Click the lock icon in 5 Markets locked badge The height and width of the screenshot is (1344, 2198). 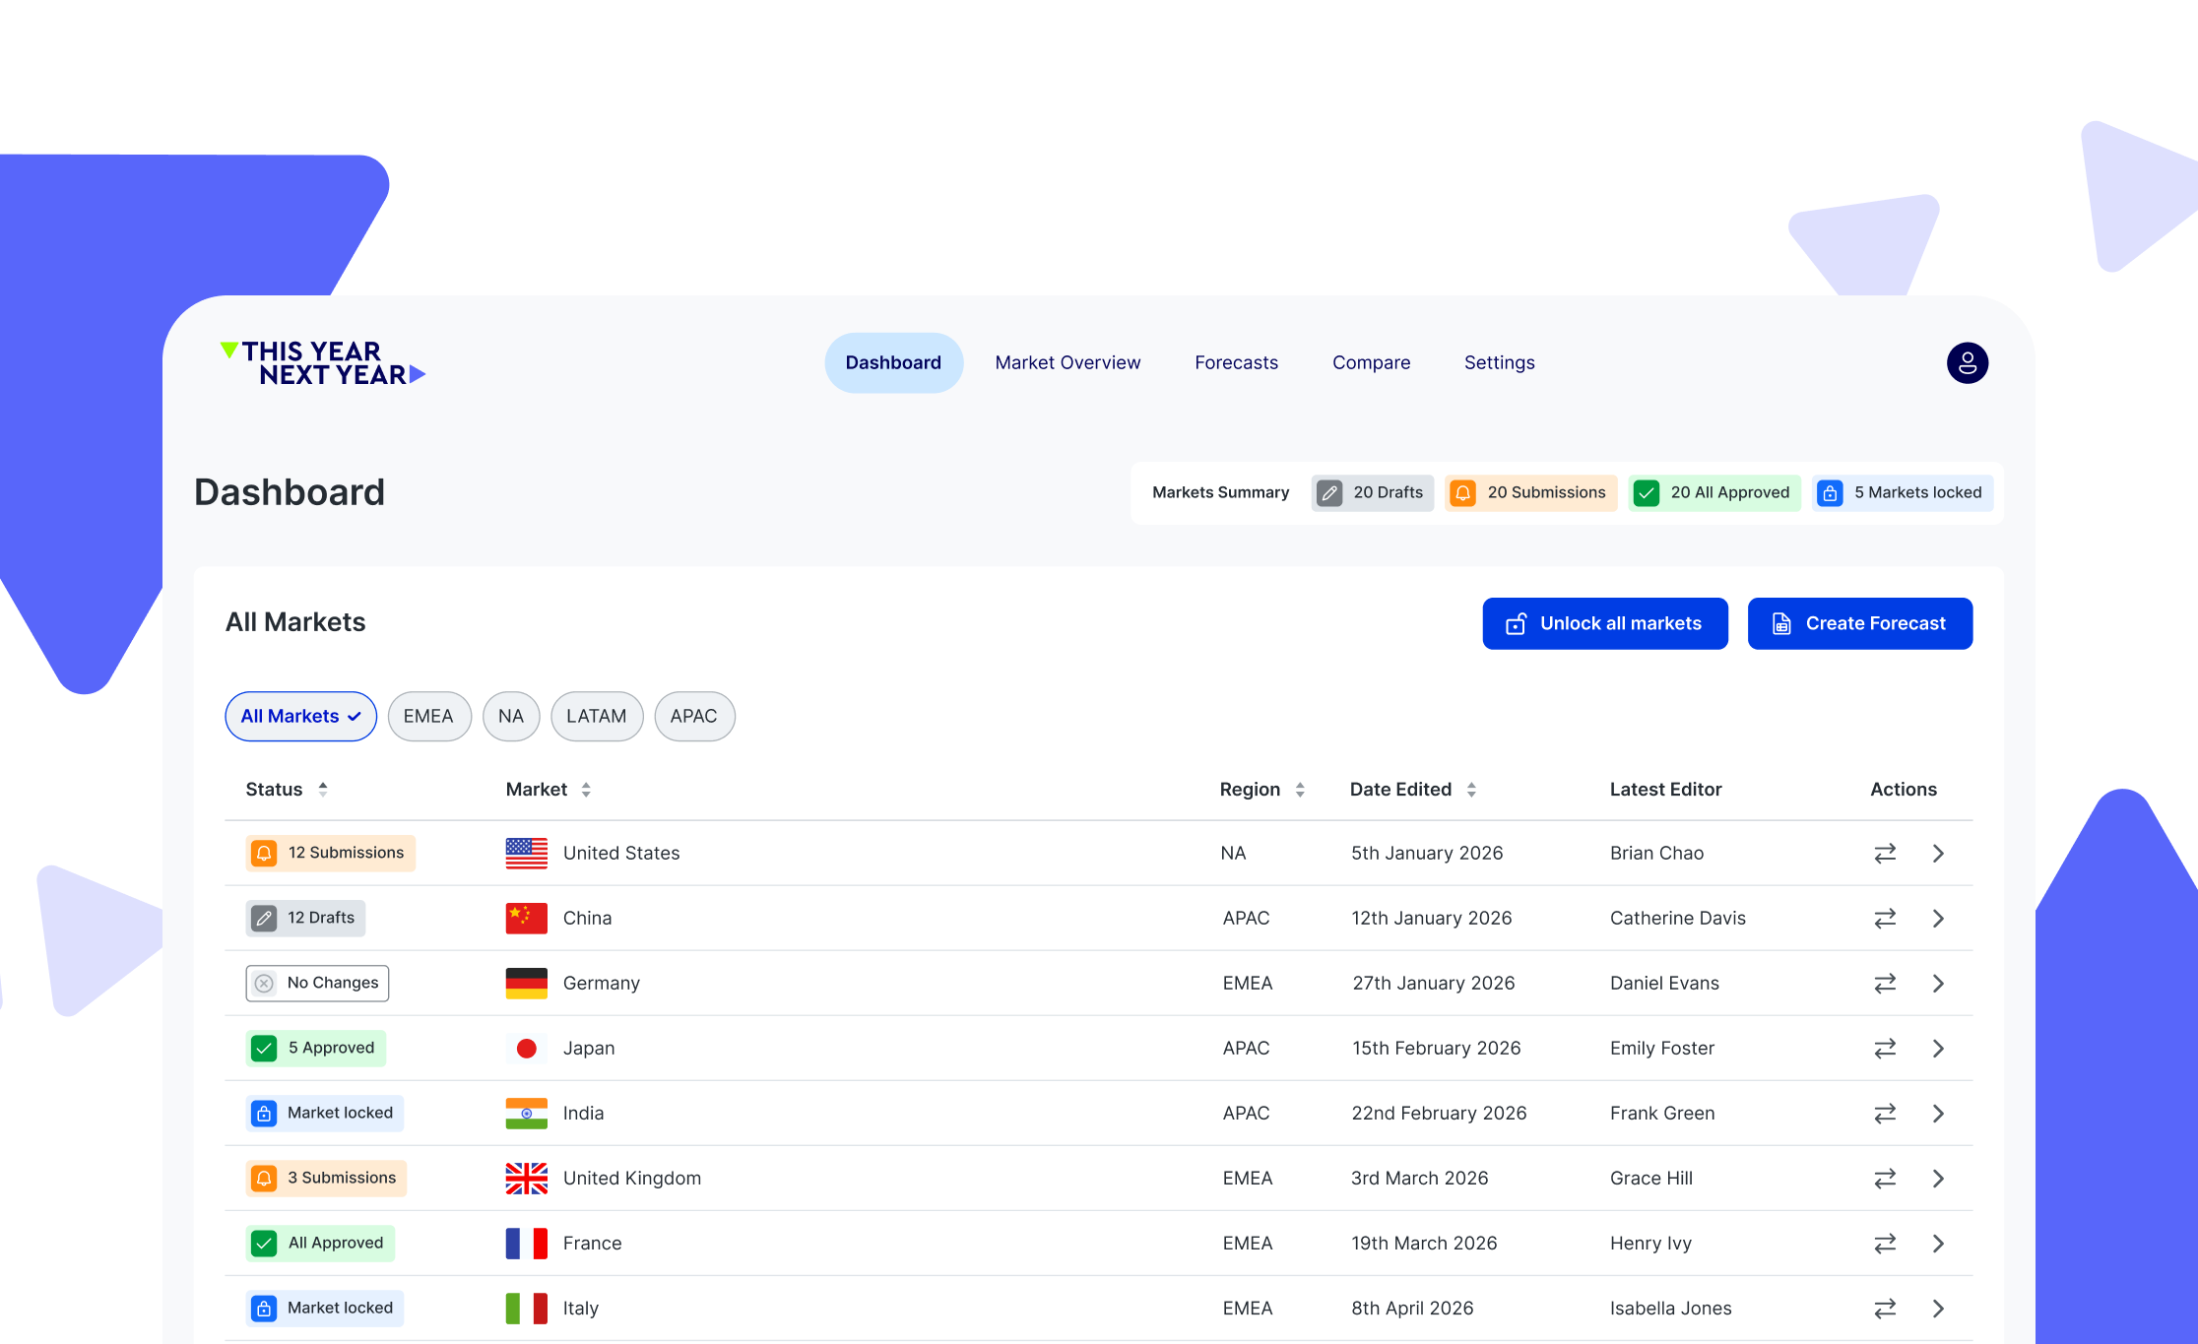pos(1830,493)
